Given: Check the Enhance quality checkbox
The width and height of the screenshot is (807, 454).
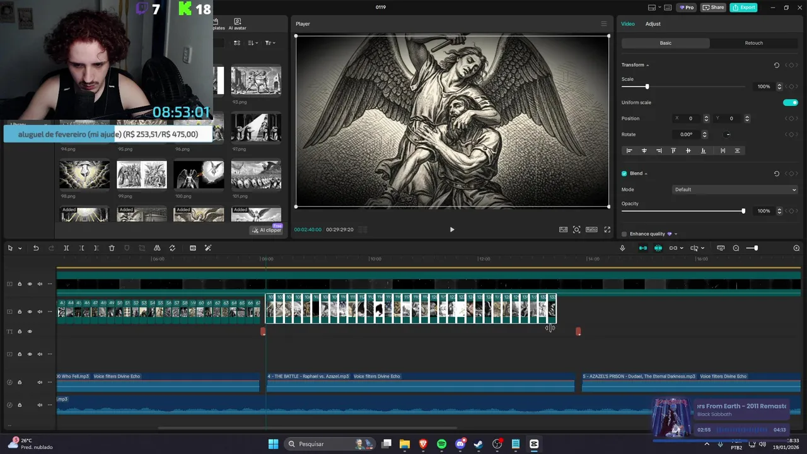Looking at the screenshot, I should click(624, 234).
